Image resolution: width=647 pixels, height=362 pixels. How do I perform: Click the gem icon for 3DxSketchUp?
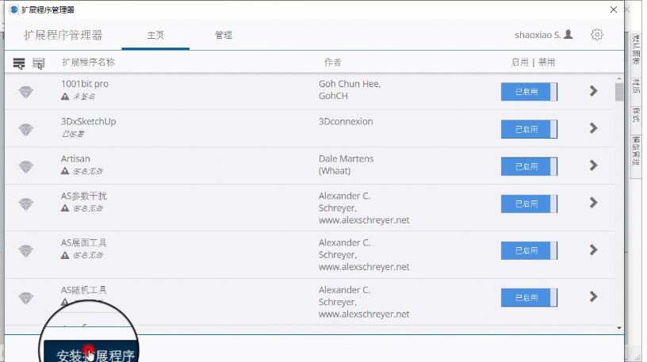26,130
